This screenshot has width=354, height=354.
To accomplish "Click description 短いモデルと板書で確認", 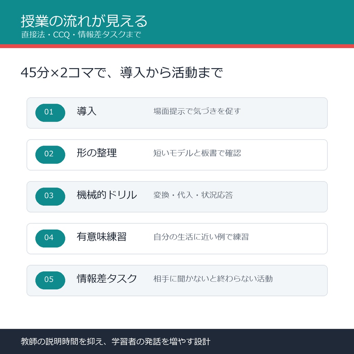I will coord(197,153).
